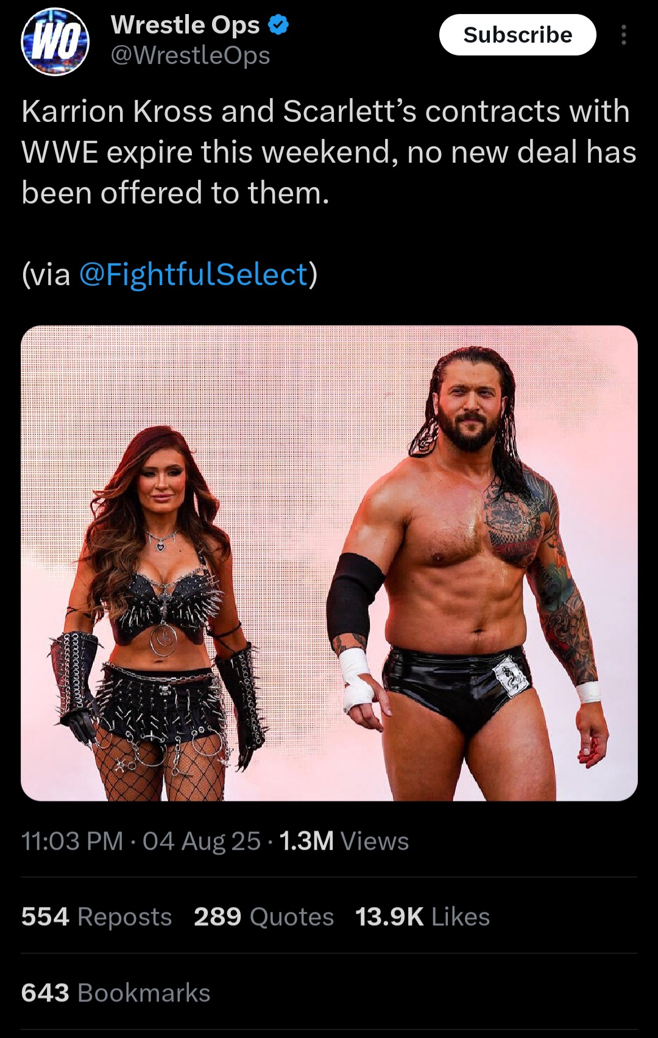Tap the woman on the photo's left side
658x1038 pixels.
(x=158, y=612)
